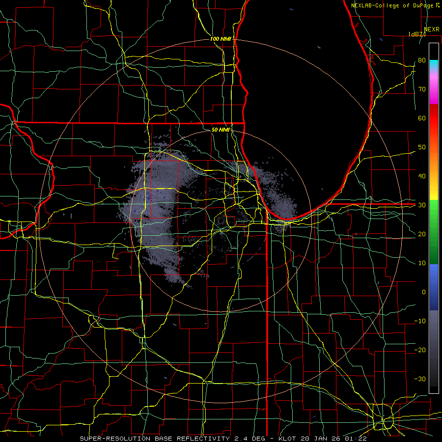This screenshot has width=442, height=442.
Task: Click the blue band of the color bar
Action: 434,287
